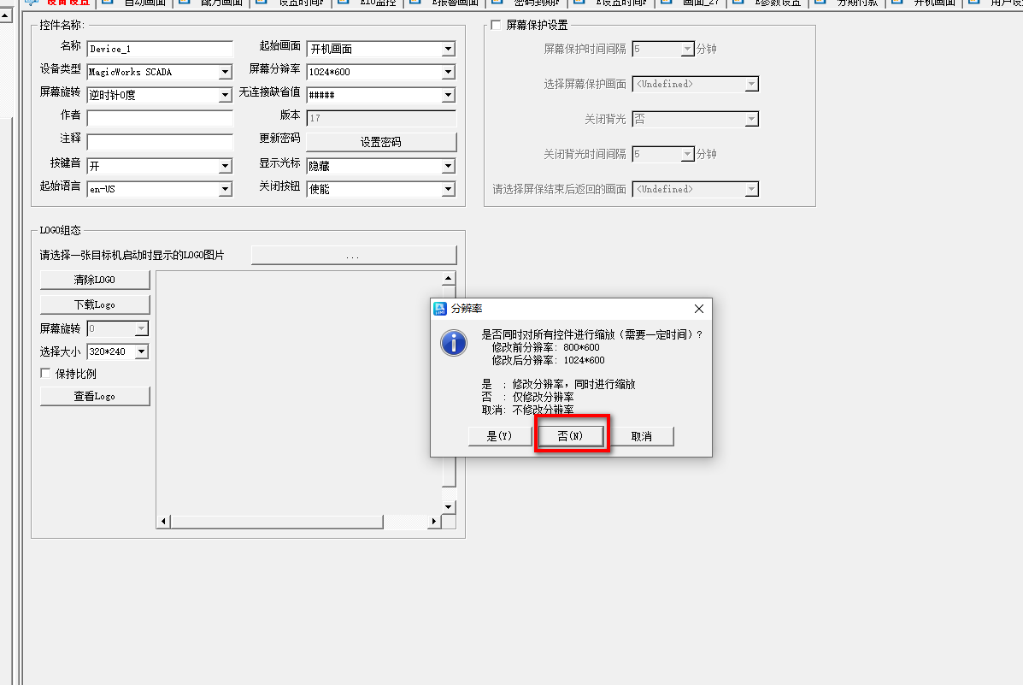
Task: Click the 注释 input field
Action: [160, 142]
